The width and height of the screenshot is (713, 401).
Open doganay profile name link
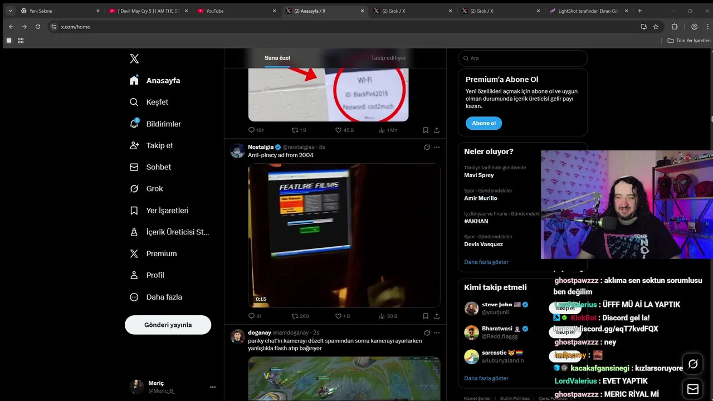[x=259, y=332]
